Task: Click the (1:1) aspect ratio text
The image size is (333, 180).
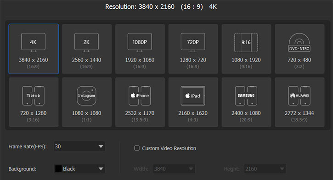Action: (x=86, y=120)
